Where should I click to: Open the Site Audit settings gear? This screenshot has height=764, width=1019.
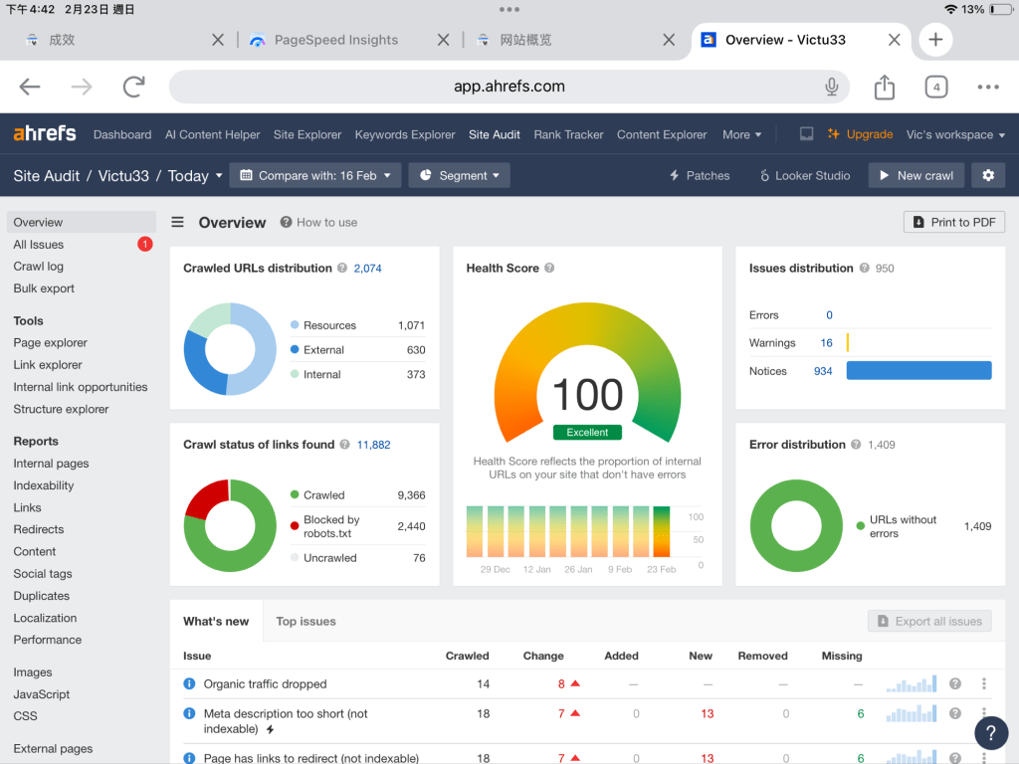click(988, 175)
